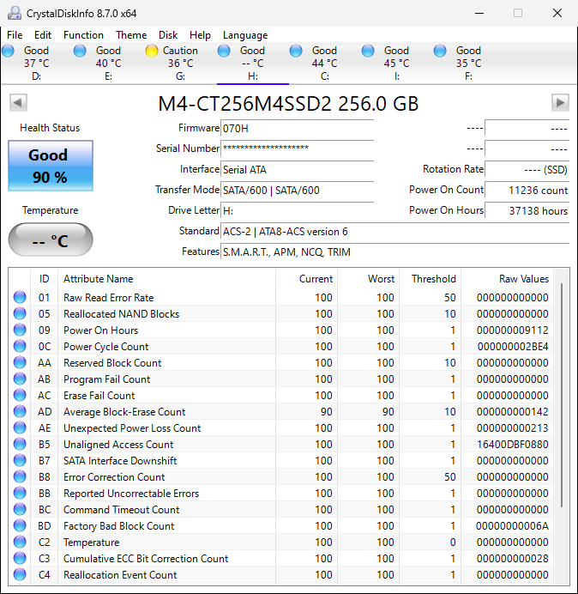Minimize the CrystalDiskInfo window
The height and width of the screenshot is (594, 578).
pyautogui.click(x=479, y=13)
